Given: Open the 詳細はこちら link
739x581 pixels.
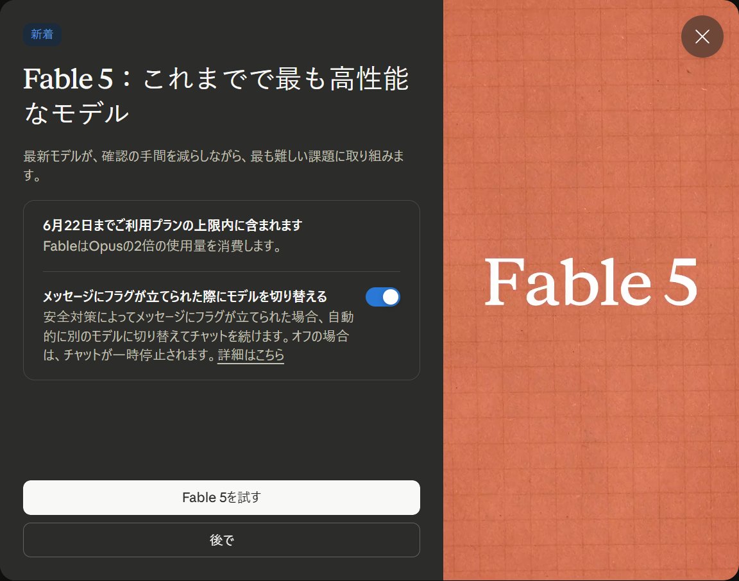Looking at the screenshot, I should 251,355.
